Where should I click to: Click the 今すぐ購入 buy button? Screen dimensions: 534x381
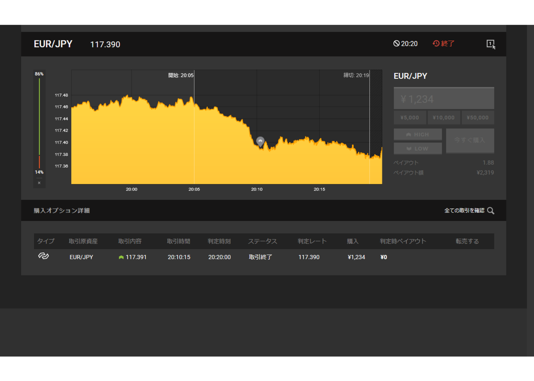[470, 140]
